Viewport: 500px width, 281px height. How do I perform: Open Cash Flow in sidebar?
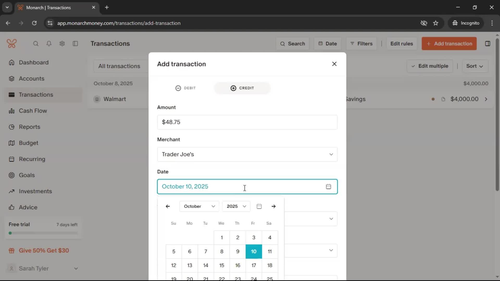coord(33,111)
